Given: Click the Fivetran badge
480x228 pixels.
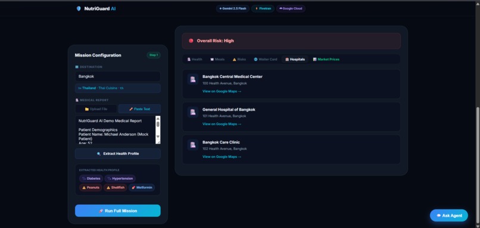Looking at the screenshot, I should (x=263, y=8).
